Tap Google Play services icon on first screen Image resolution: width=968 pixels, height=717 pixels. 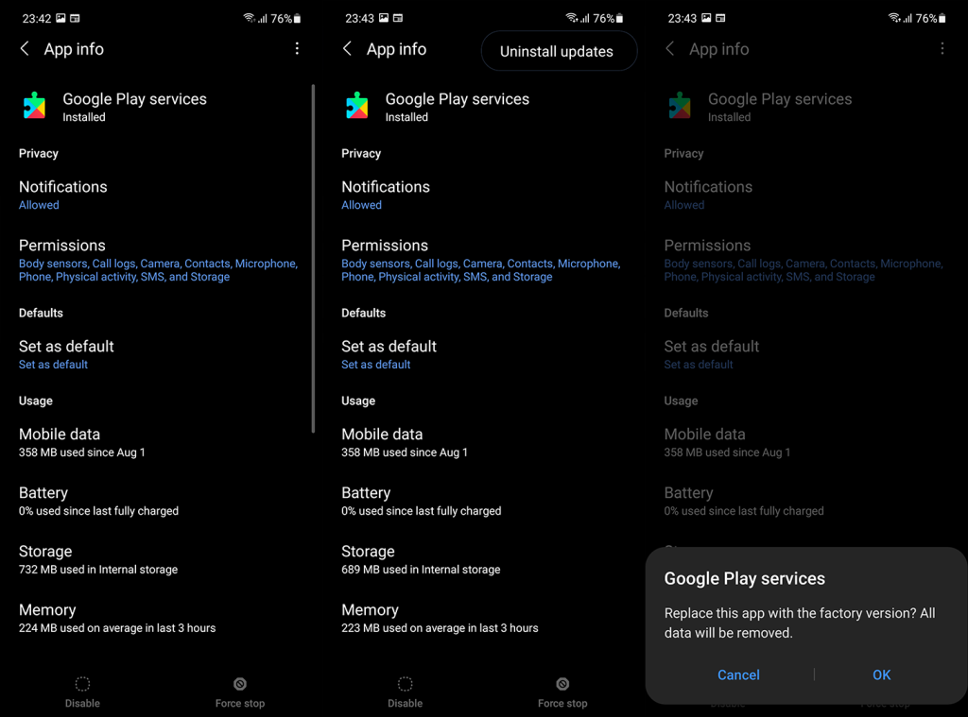(x=35, y=106)
